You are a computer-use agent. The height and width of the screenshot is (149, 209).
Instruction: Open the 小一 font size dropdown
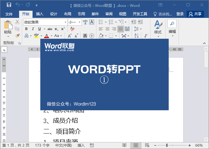click(79, 22)
